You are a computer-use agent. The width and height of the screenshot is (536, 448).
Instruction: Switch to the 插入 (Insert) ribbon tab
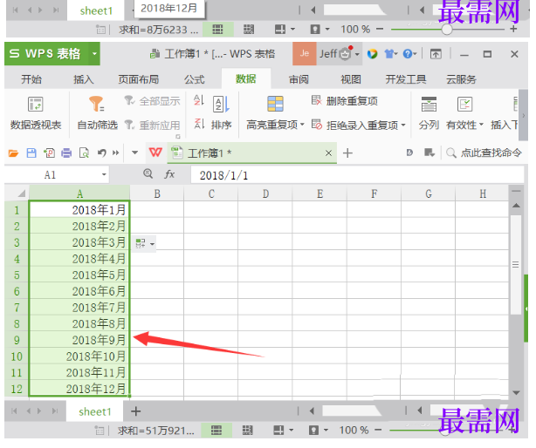coord(84,79)
